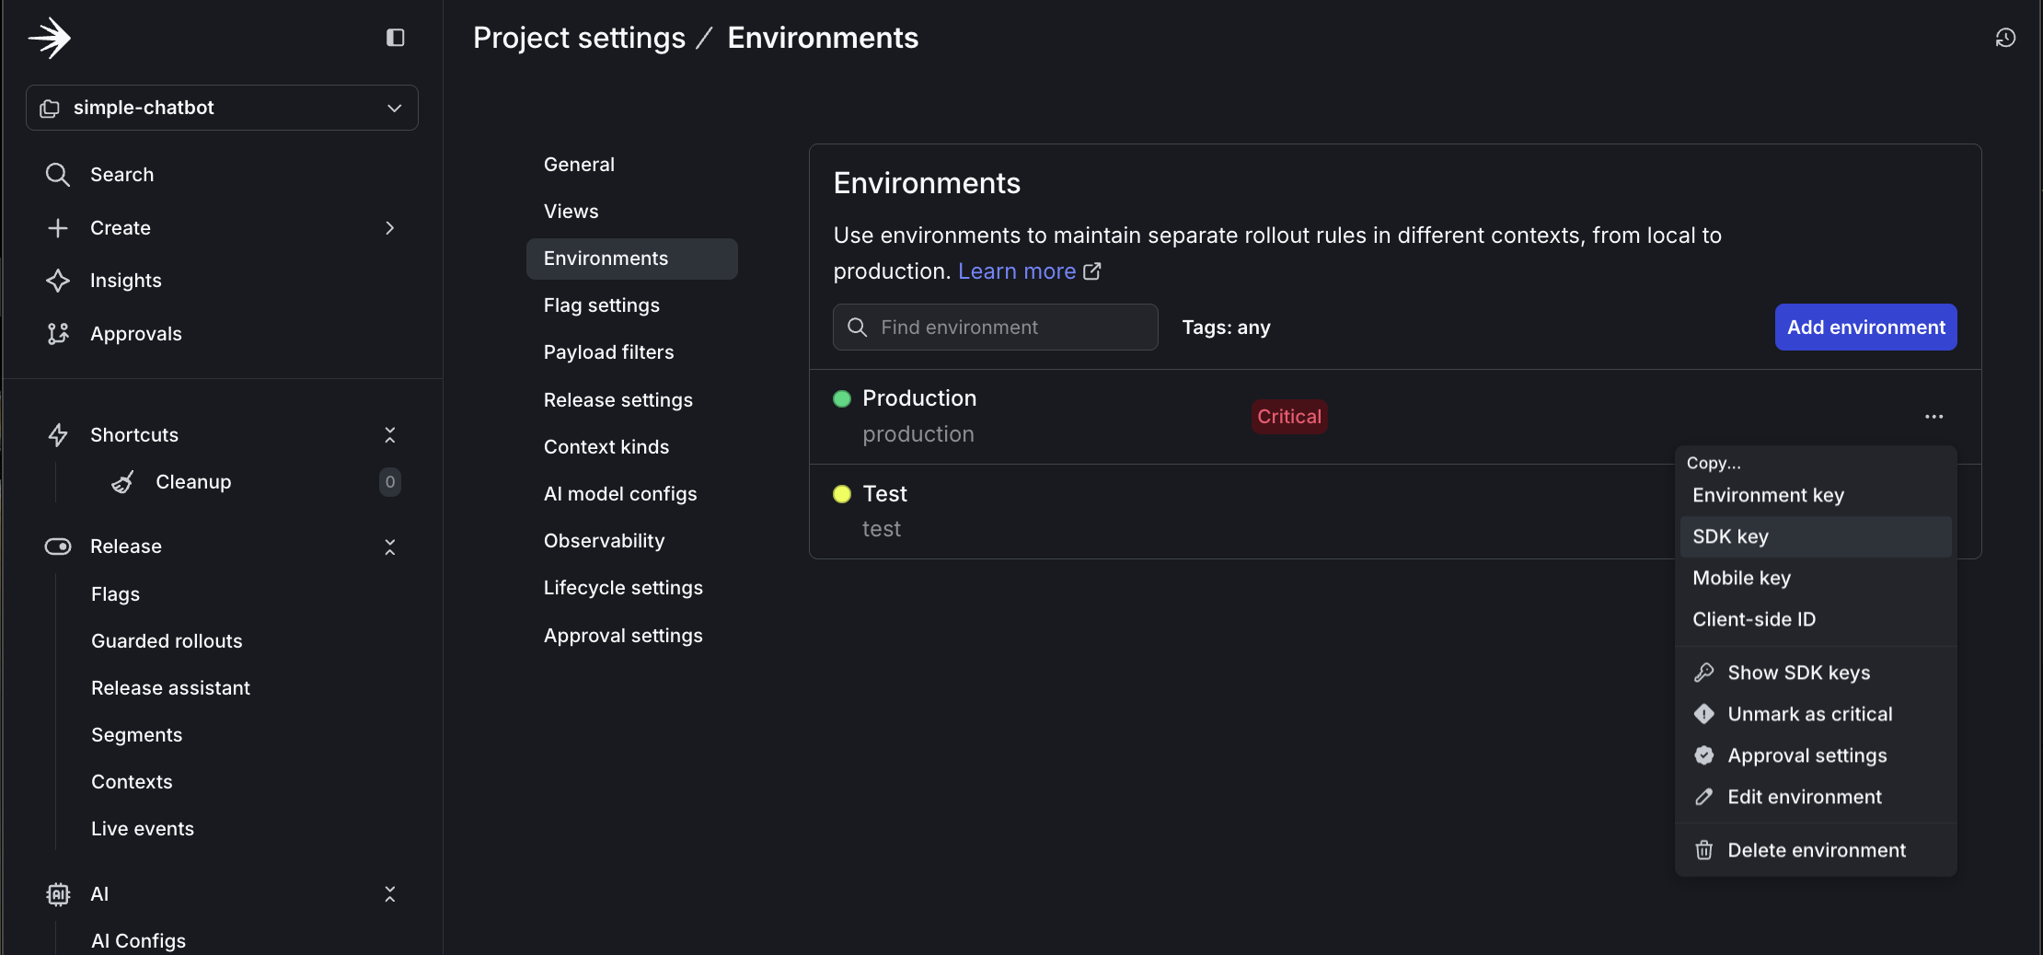
Task: Click the yellow status dot next to Test
Action: (x=841, y=494)
